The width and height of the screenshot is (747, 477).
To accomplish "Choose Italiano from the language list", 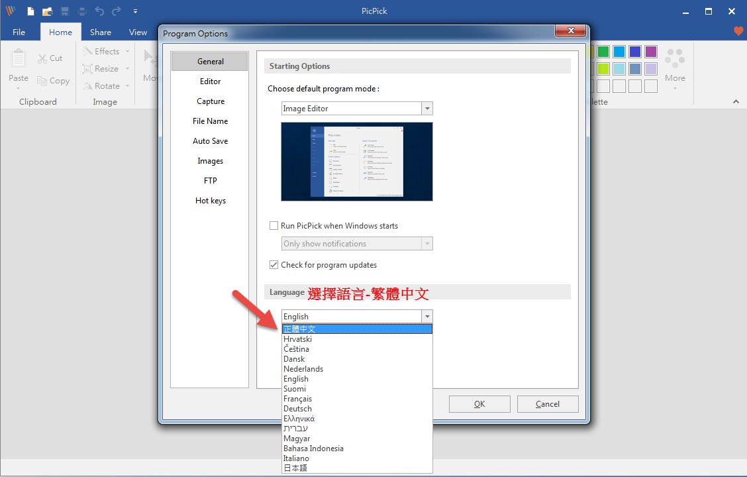I will [358, 458].
